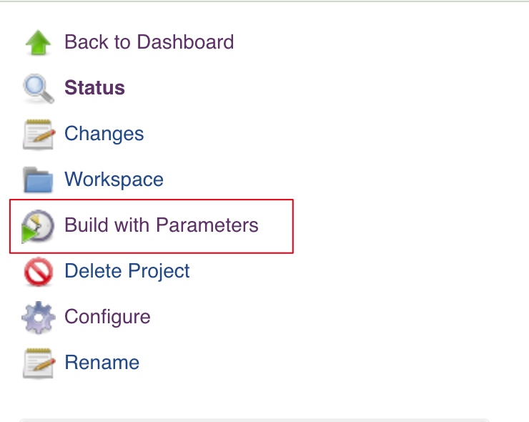Click the green up-arrow Dashboard icon
The image size is (529, 422).
(x=38, y=42)
